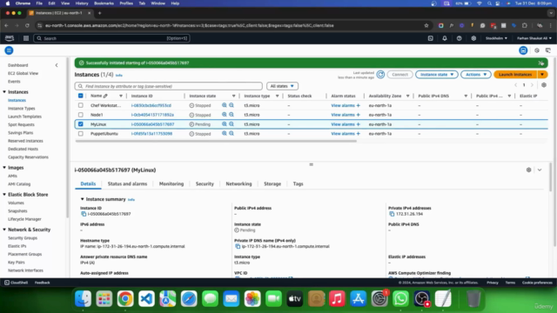Open the notifications bell
The width and height of the screenshot is (557, 313).
(445, 38)
